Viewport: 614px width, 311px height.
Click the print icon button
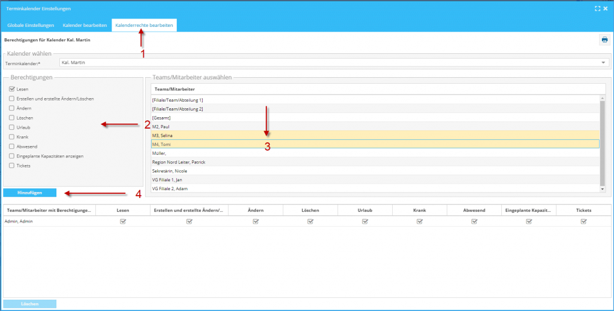(604, 40)
